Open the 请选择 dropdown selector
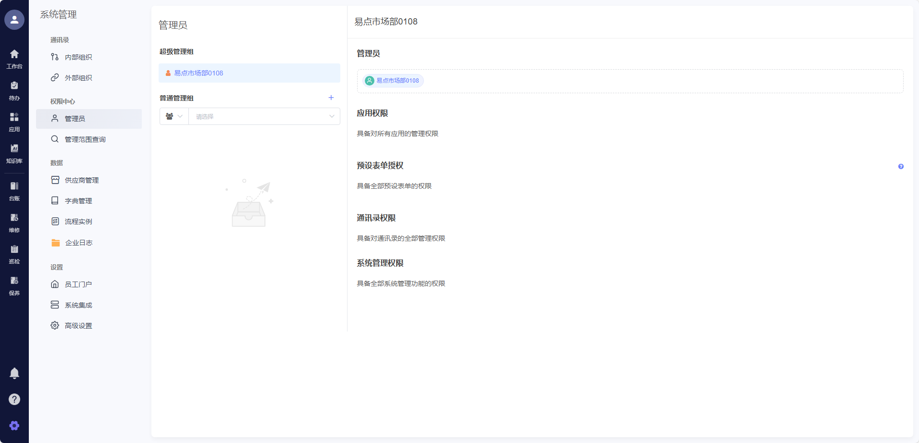The width and height of the screenshot is (919, 443). pyautogui.click(x=264, y=116)
